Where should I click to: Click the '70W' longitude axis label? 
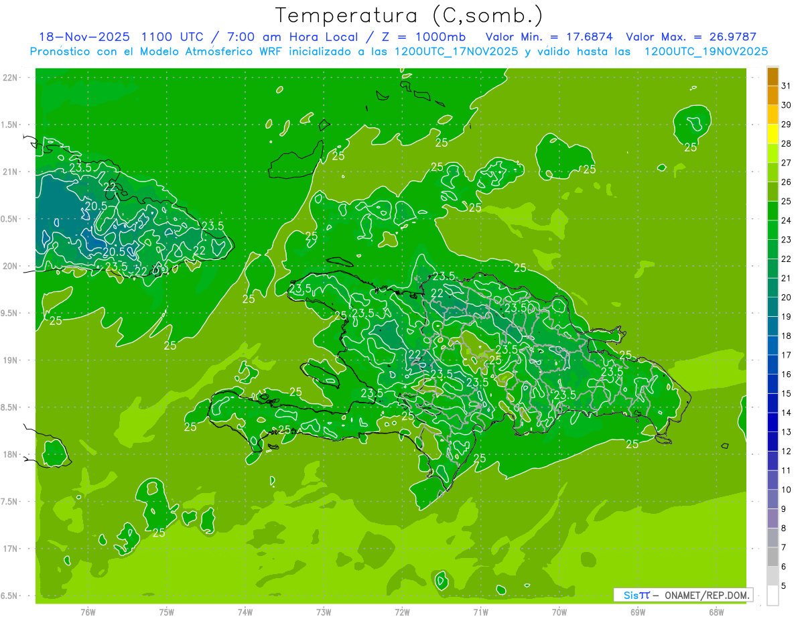click(559, 612)
